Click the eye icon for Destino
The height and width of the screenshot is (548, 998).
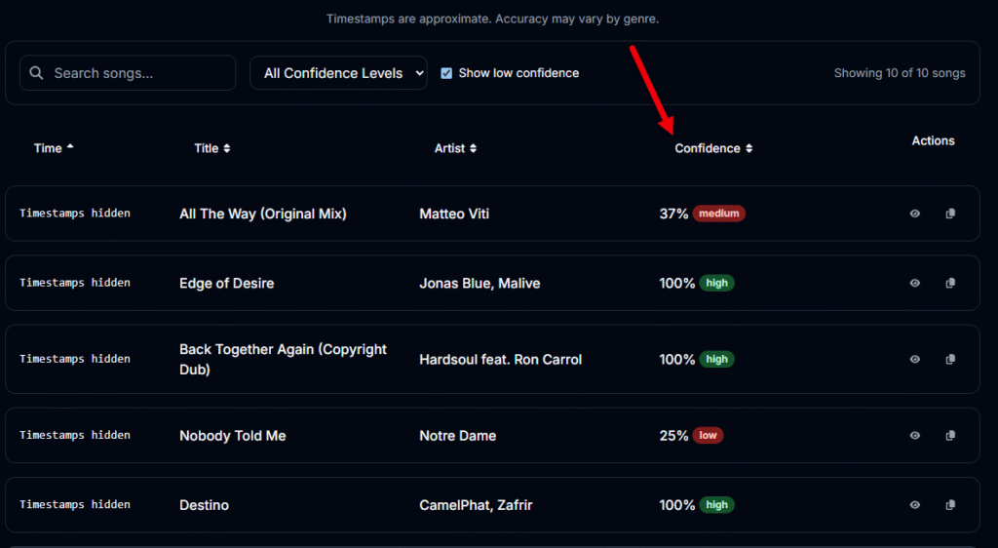915,505
